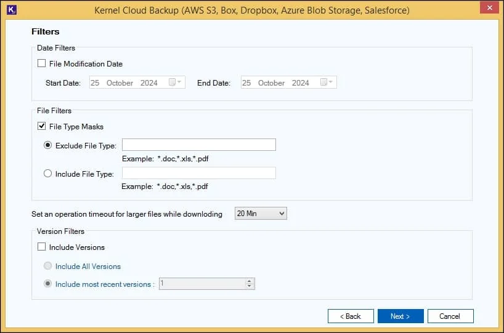This screenshot has width=504, height=333.
Task: Increase the recent versions count spinner
Action: click(249, 281)
